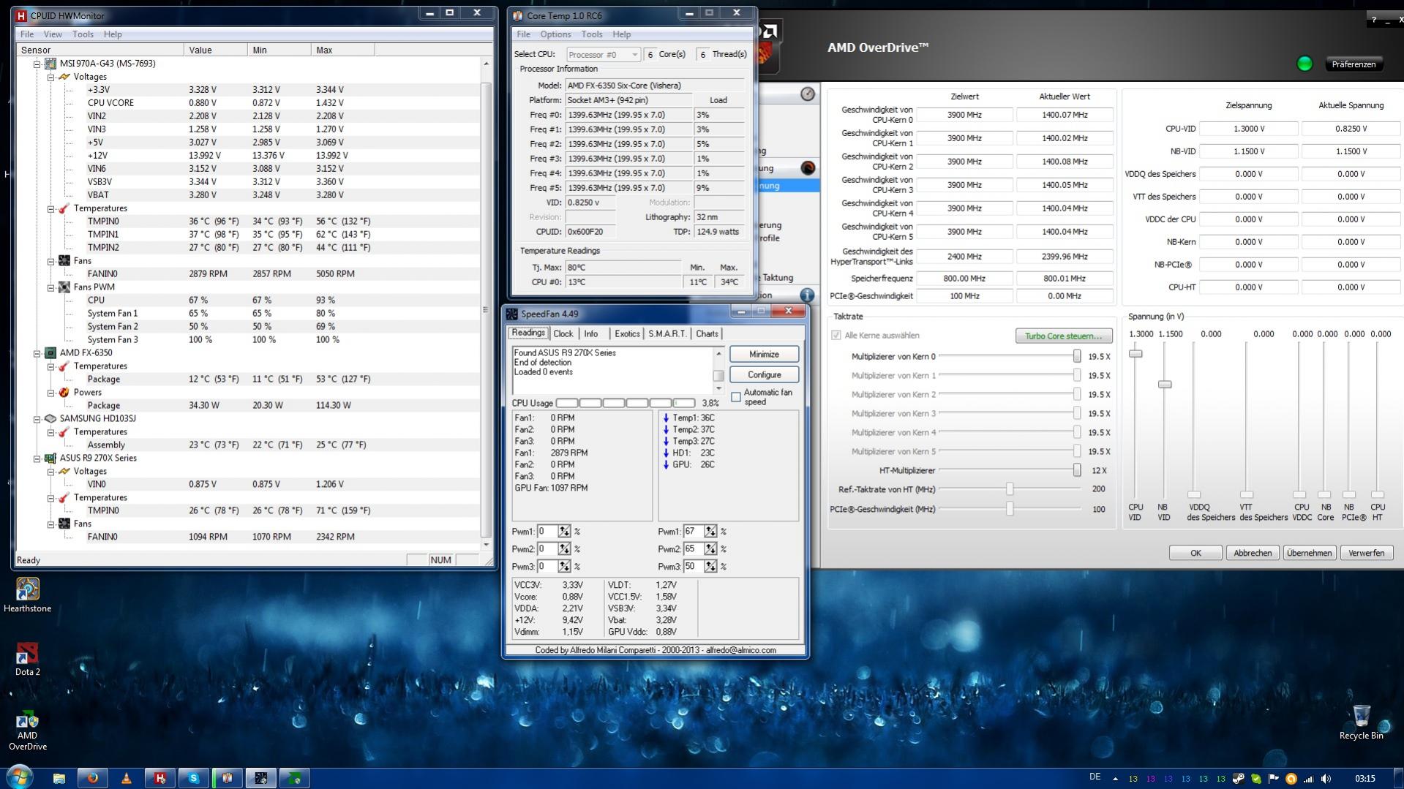Launch the Dota 2 desktop icon
The width and height of the screenshot is (1404, 789).
point(27,659)
